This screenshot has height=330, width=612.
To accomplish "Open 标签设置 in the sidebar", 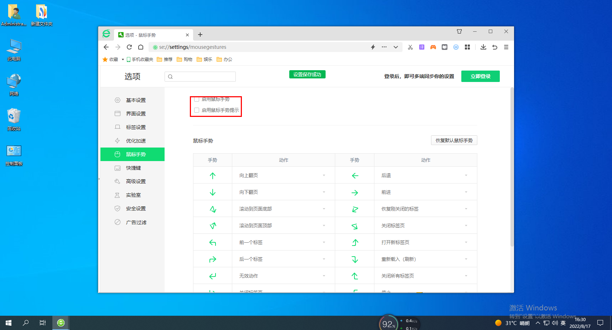I will 133,127.
